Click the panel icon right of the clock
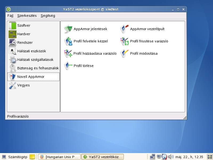The width and height of the screenshot is (213, 160). 210,157
